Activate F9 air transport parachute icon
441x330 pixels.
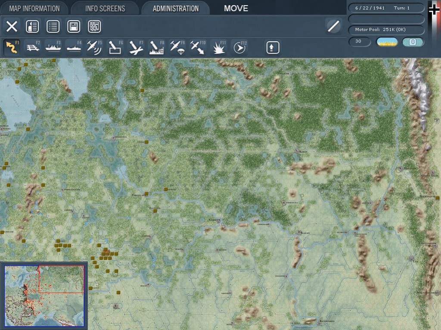pyautogui.click(x=177, y=47)
